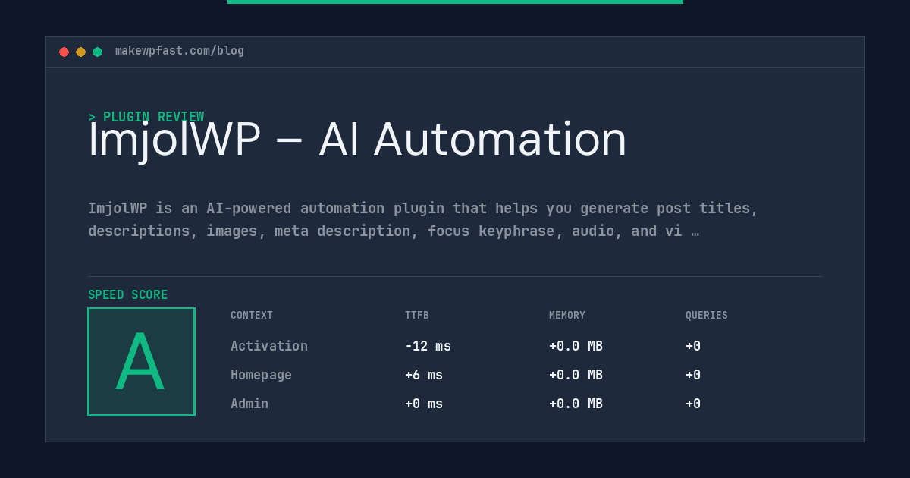Viewport: 910px width, 478px height.
Task: Click the green window dot
Action: pyautogui.click(x=97, y=52)
